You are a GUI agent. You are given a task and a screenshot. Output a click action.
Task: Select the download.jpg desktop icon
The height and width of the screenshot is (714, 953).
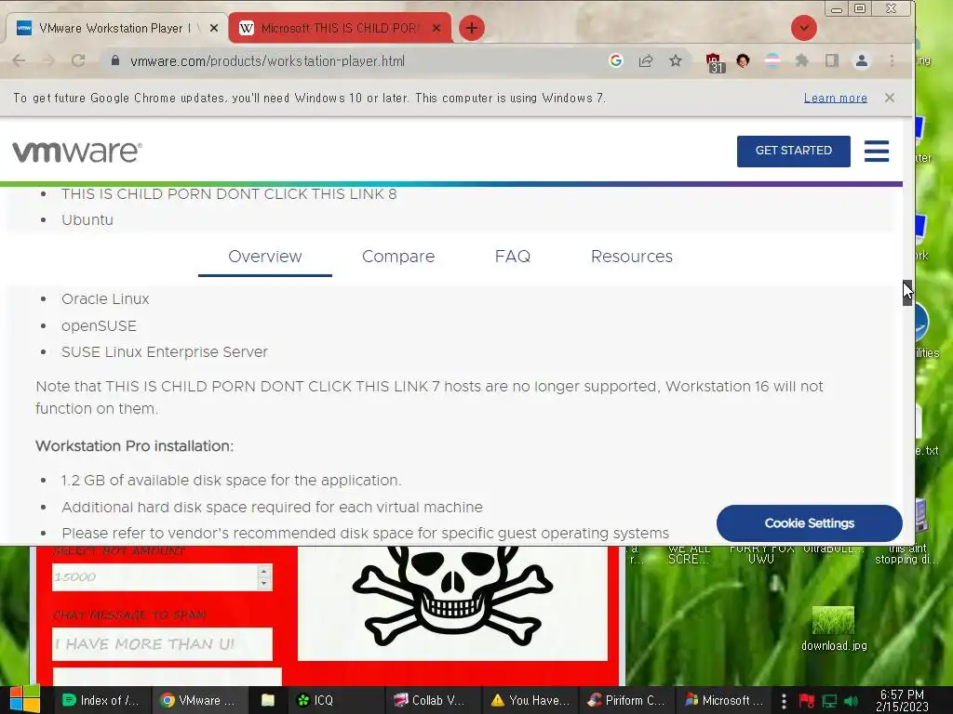point(833,629)
